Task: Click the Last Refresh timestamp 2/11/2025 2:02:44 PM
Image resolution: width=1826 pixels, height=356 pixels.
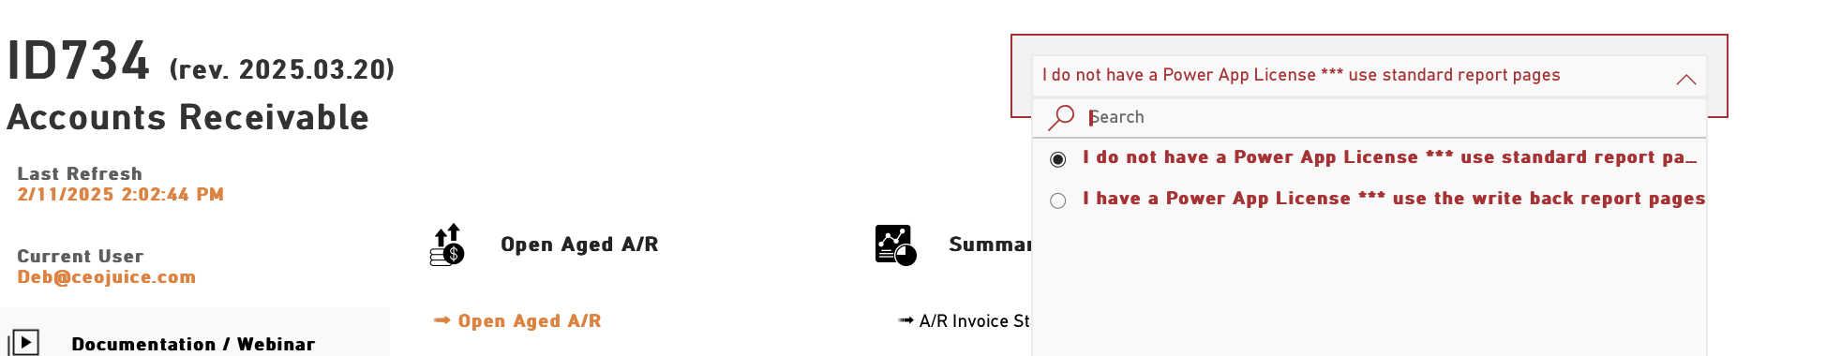Action: tap(121, 195)
